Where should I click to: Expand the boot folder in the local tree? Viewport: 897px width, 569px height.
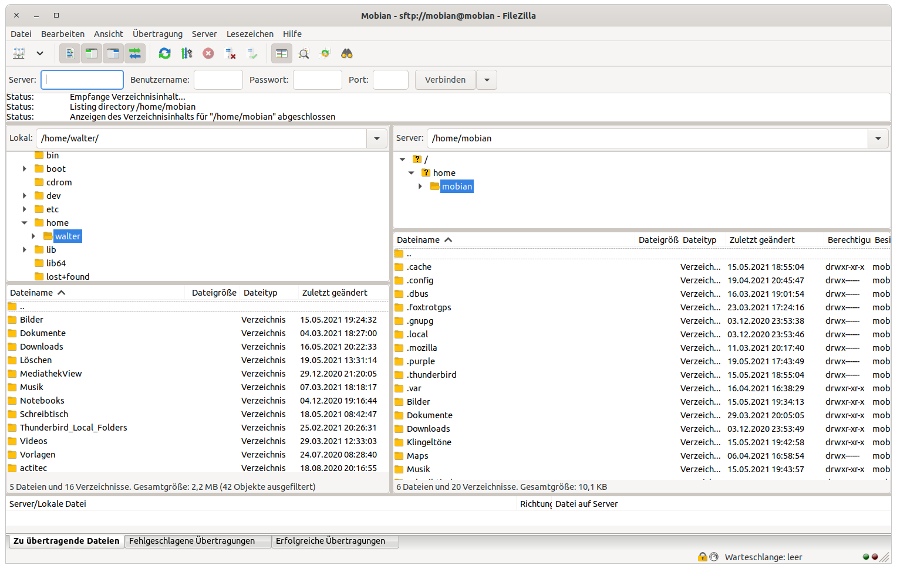point(25,169)
